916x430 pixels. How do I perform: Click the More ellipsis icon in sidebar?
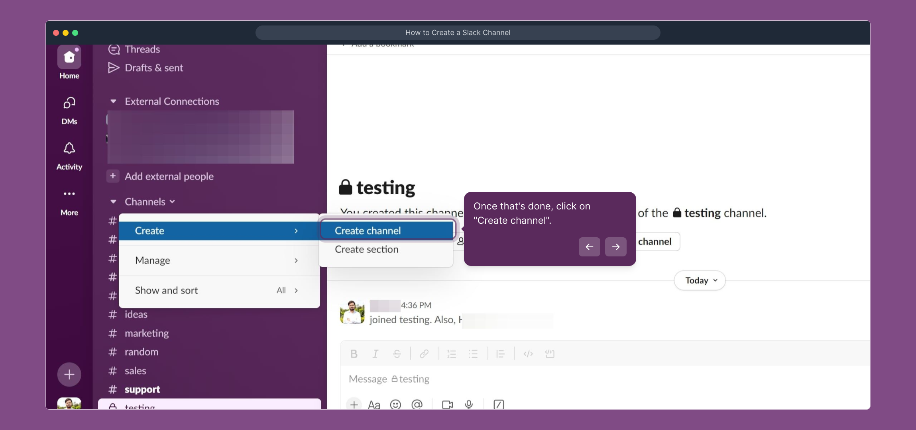[69, 194]
